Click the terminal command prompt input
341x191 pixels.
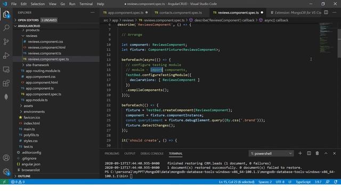(x=131, y=176)
